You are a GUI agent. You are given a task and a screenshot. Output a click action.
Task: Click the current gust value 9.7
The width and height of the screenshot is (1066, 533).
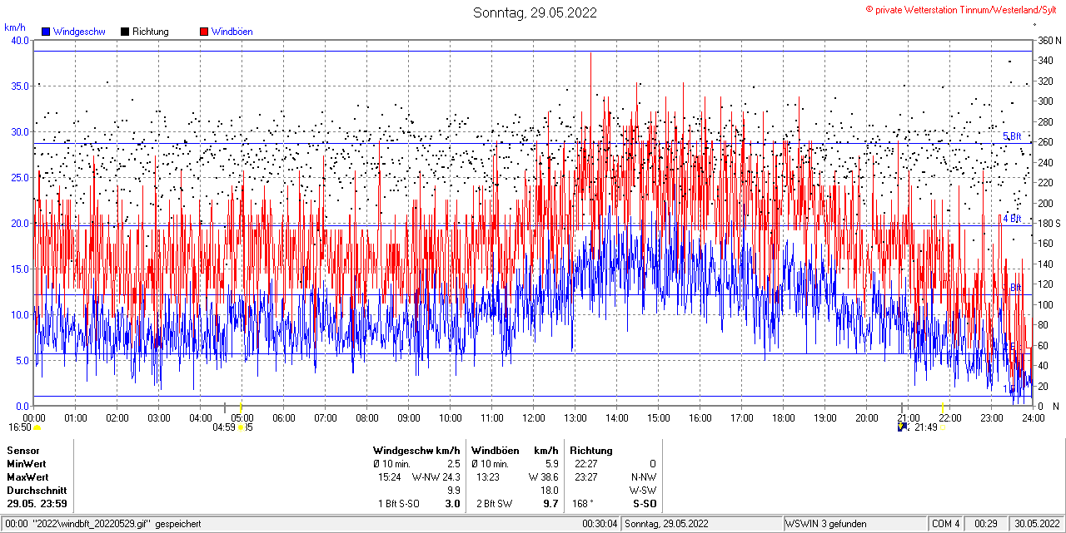[x=550, y=504]
